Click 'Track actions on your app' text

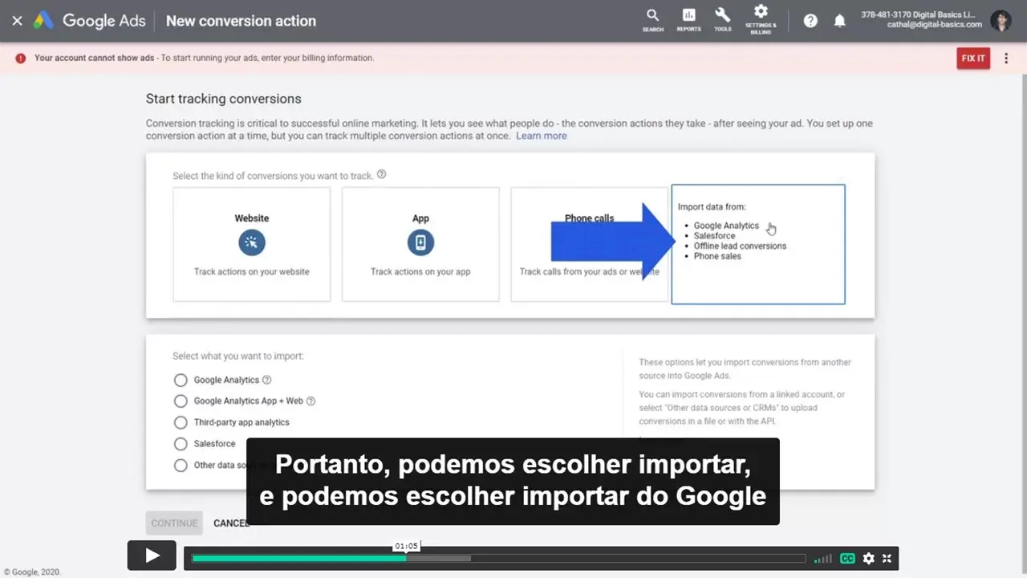point(420,271)
